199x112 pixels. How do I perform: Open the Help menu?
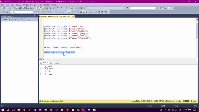click(54, 5)
